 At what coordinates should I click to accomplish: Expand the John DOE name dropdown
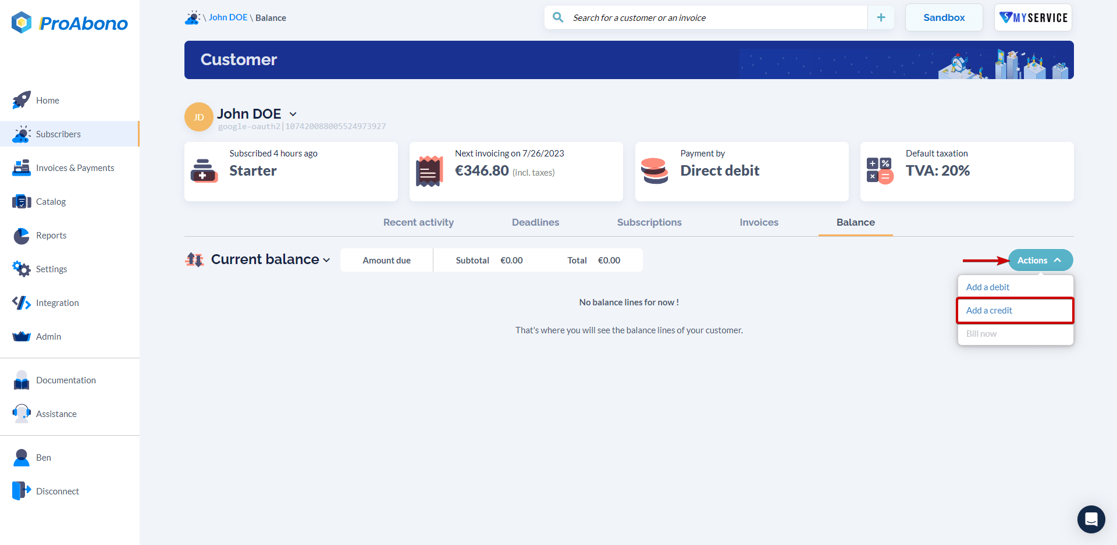click(x=293, y=114)
